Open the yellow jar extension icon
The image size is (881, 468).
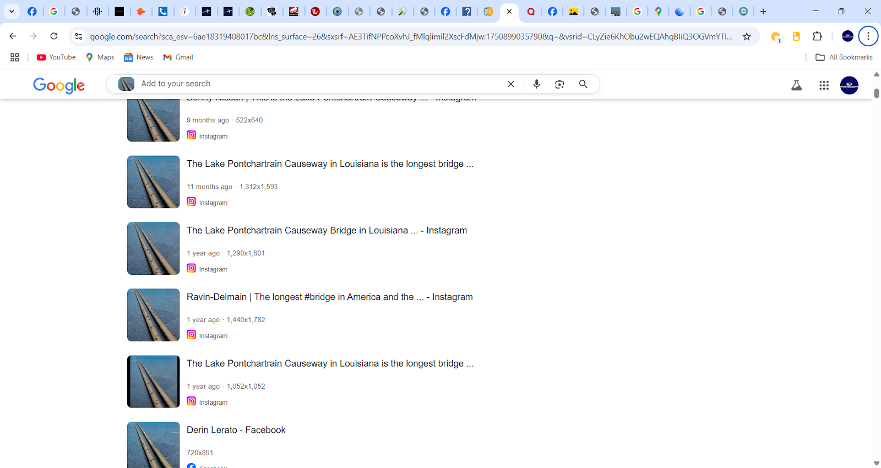796,36
